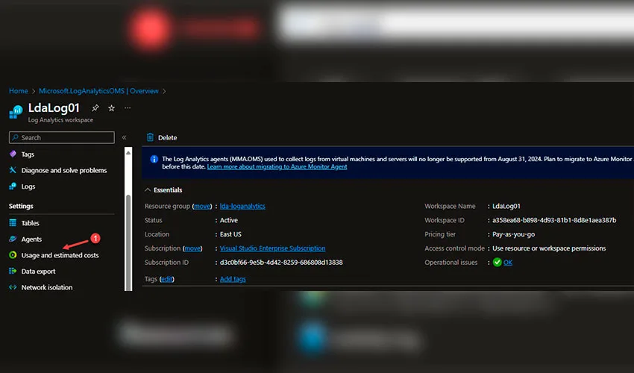Image resolution: width=634 pixels, height=373 pixels.
Task: Click the Settings section heading
Action: [x=21, y=207]
